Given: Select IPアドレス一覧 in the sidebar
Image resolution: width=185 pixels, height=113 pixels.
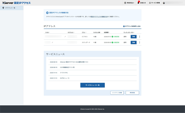Looking at the screenshot, I should (12, 8).
